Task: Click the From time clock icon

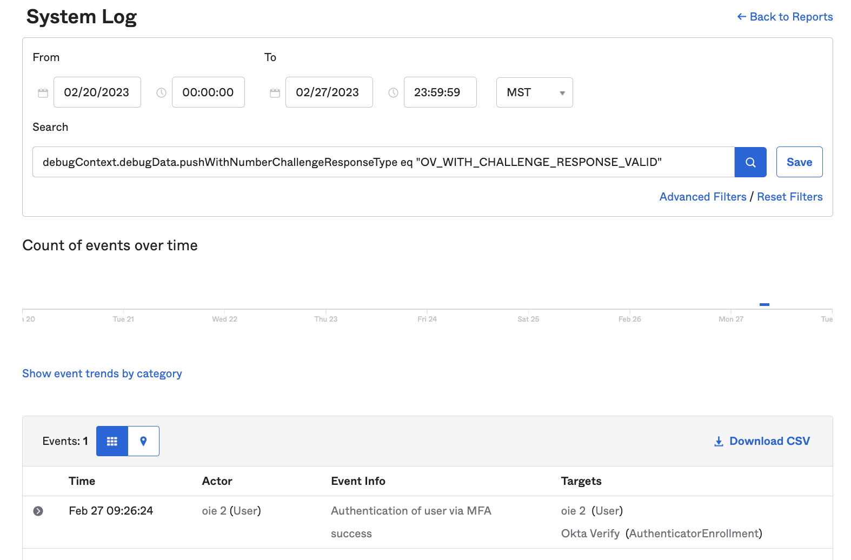Action: pyautogui.click(x=161, y=93)
